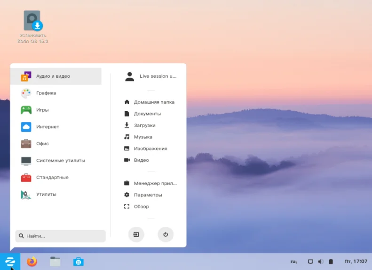Select the Графика category
Screen dimensions: 372x270
pos(56,93)
